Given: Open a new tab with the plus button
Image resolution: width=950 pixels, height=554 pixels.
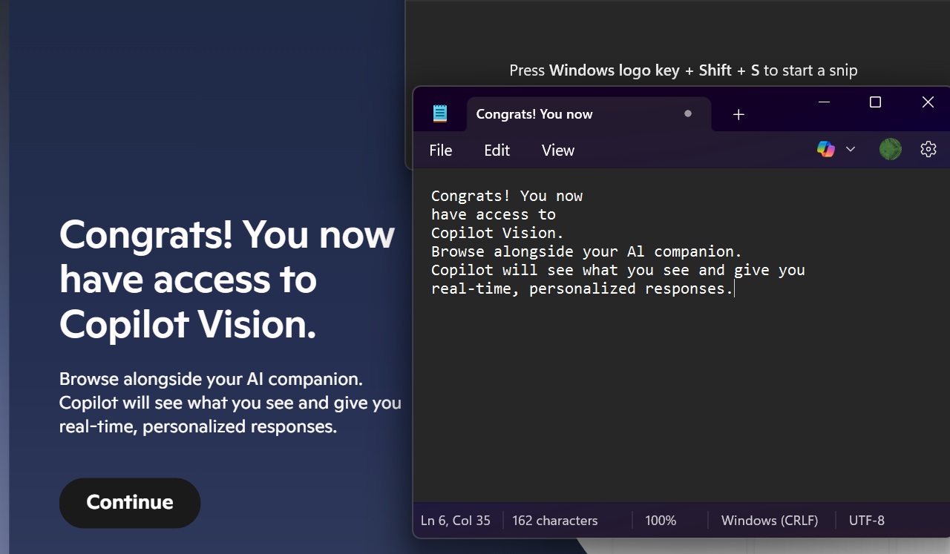Looking at the screenshot, I should tap(738, 114).
